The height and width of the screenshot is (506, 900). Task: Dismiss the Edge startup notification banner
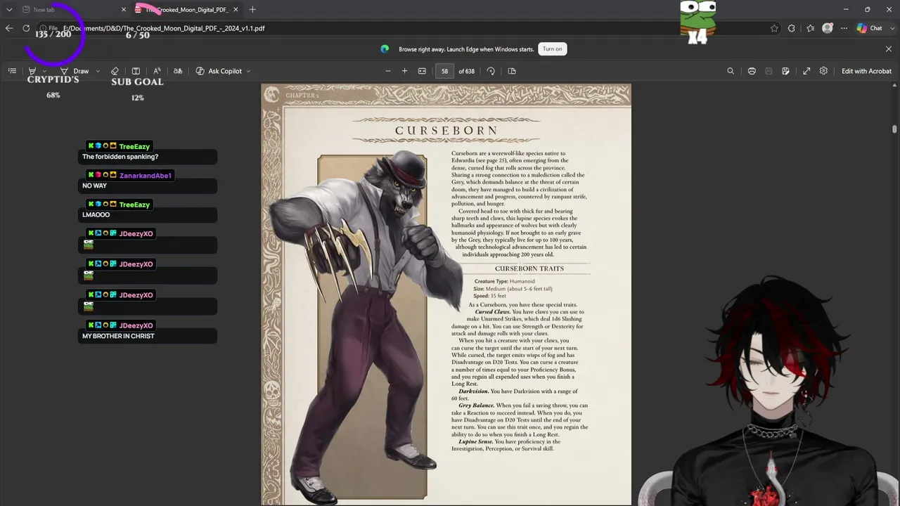889,49
